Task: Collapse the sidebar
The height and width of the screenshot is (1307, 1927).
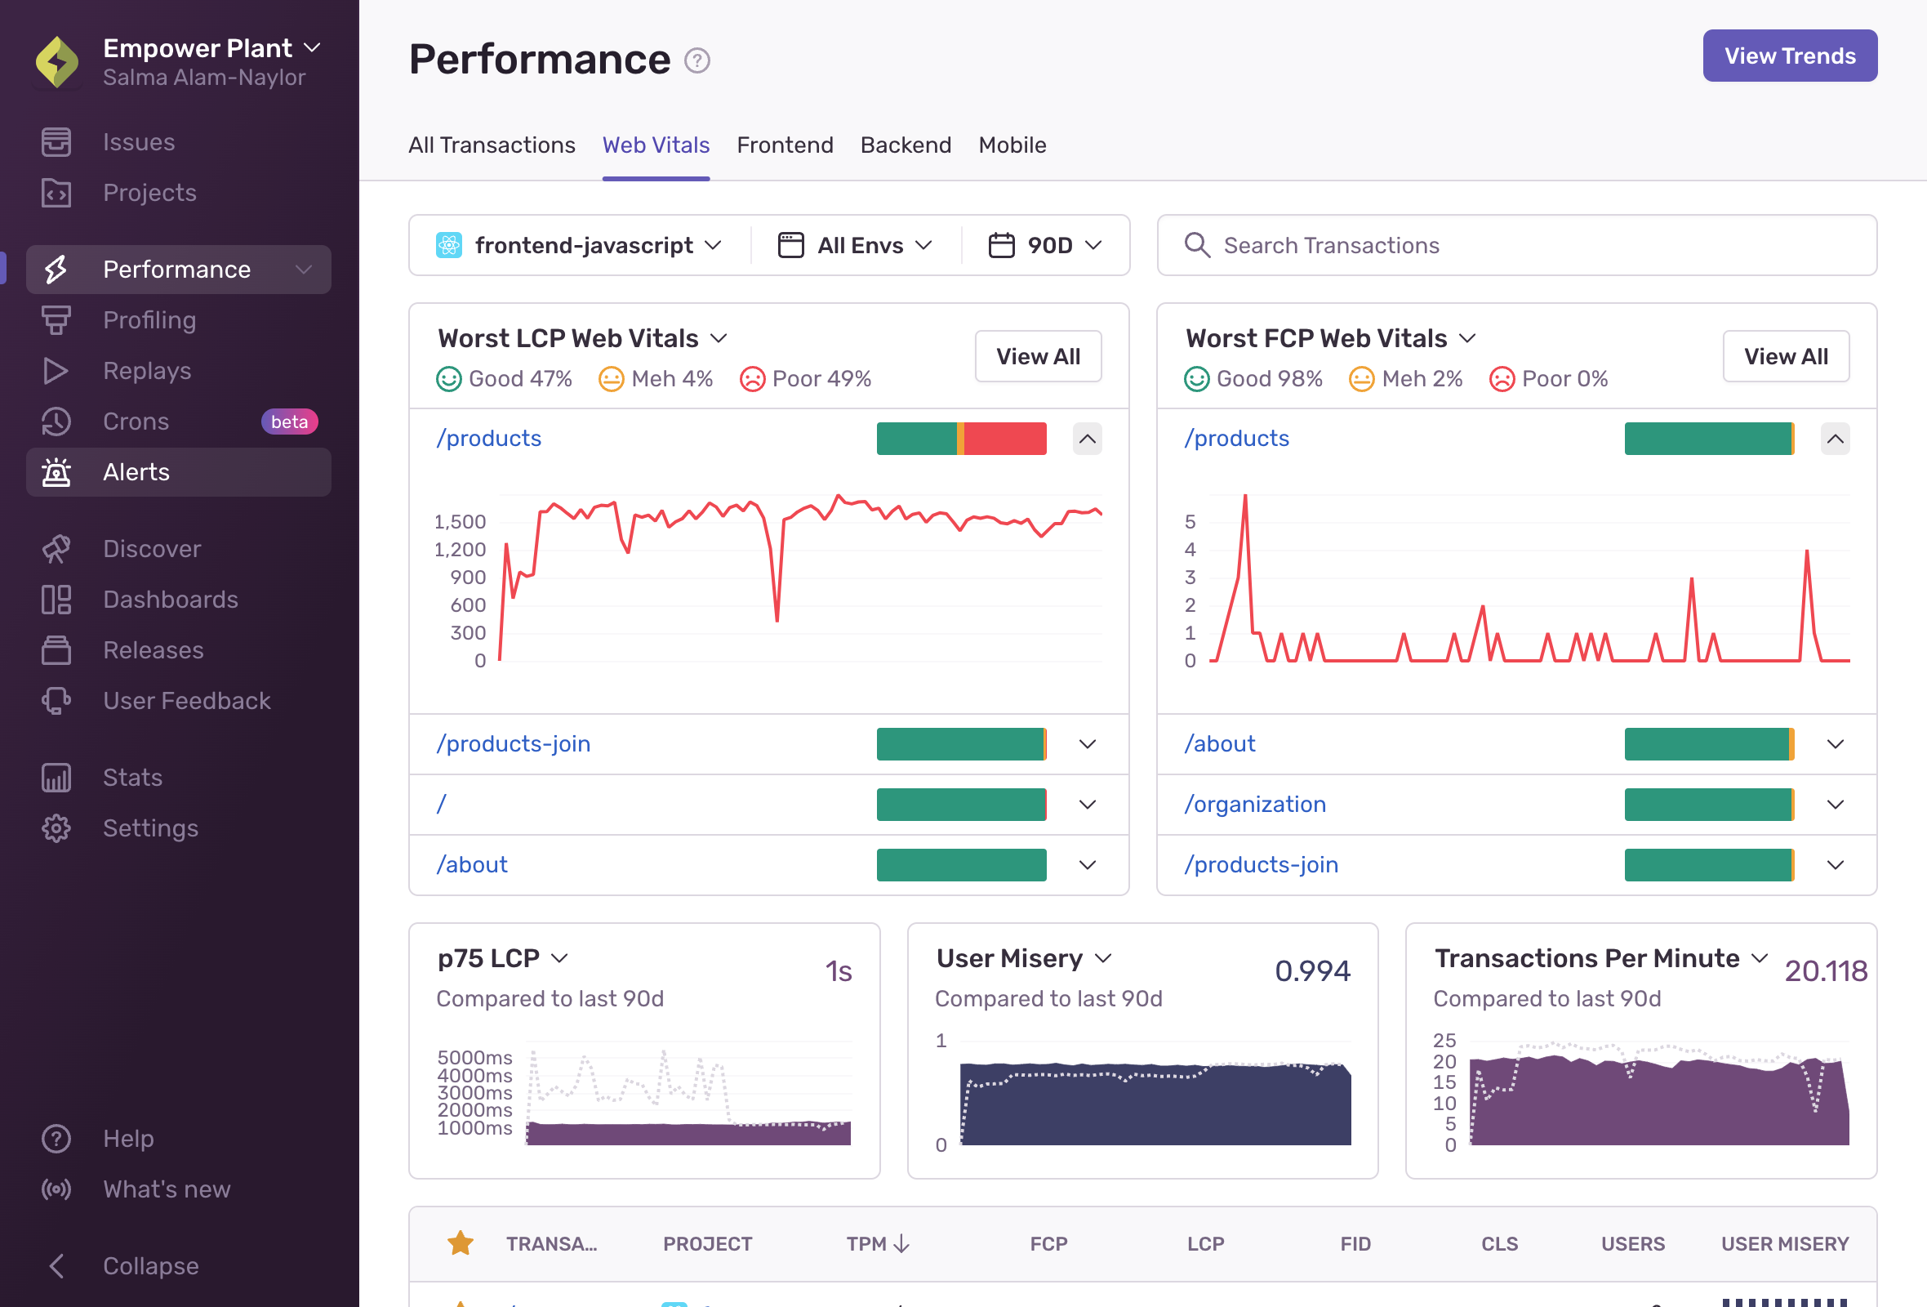Action: [178, 1265]
